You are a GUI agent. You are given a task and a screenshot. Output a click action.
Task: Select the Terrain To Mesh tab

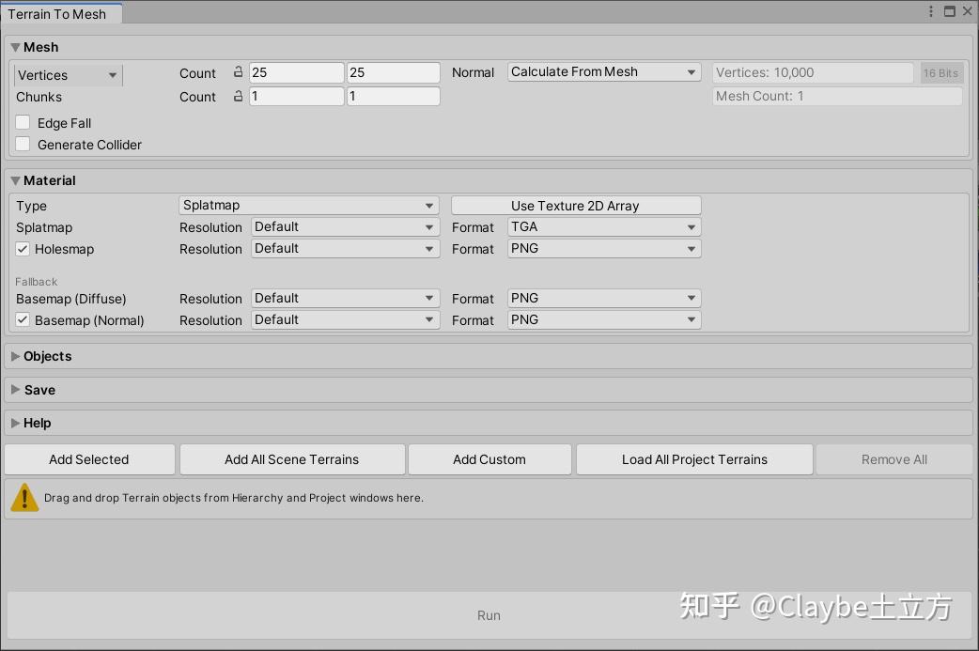coord(60,13)
